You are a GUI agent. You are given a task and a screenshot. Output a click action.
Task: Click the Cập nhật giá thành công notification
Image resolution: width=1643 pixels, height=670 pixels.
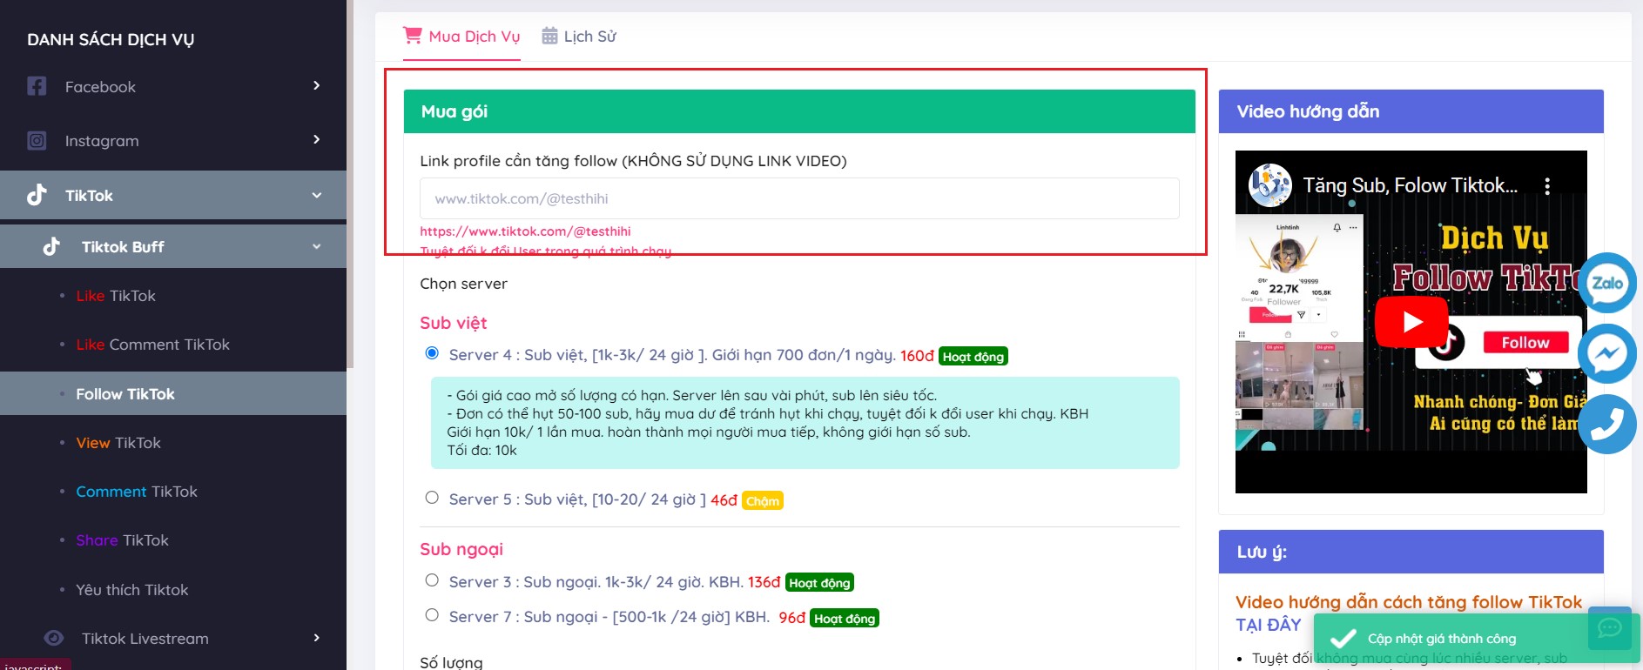pyautogui.click(x=1476, y=639)
